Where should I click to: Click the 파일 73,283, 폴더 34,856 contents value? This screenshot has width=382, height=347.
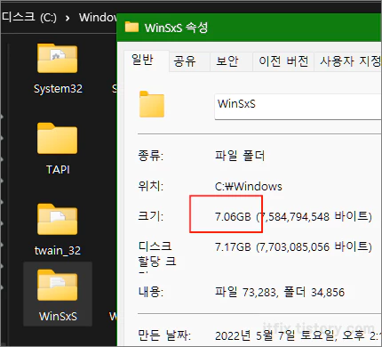coord(280,293)
